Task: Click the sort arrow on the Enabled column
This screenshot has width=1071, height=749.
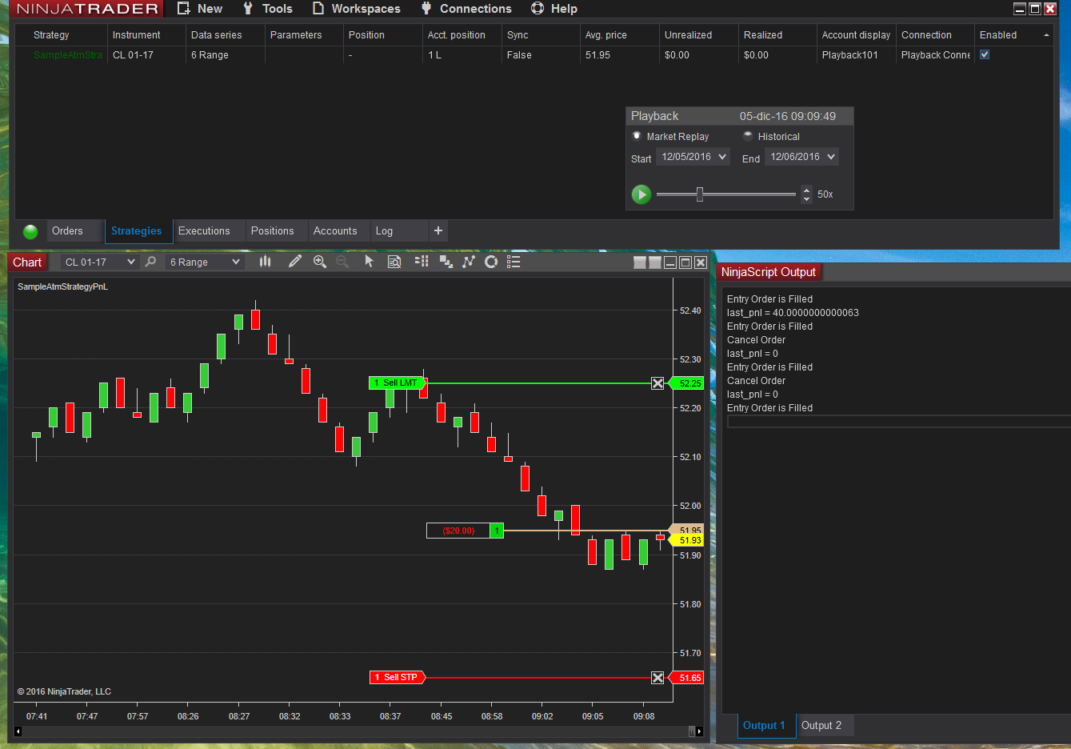Action: click(1046, 35)
